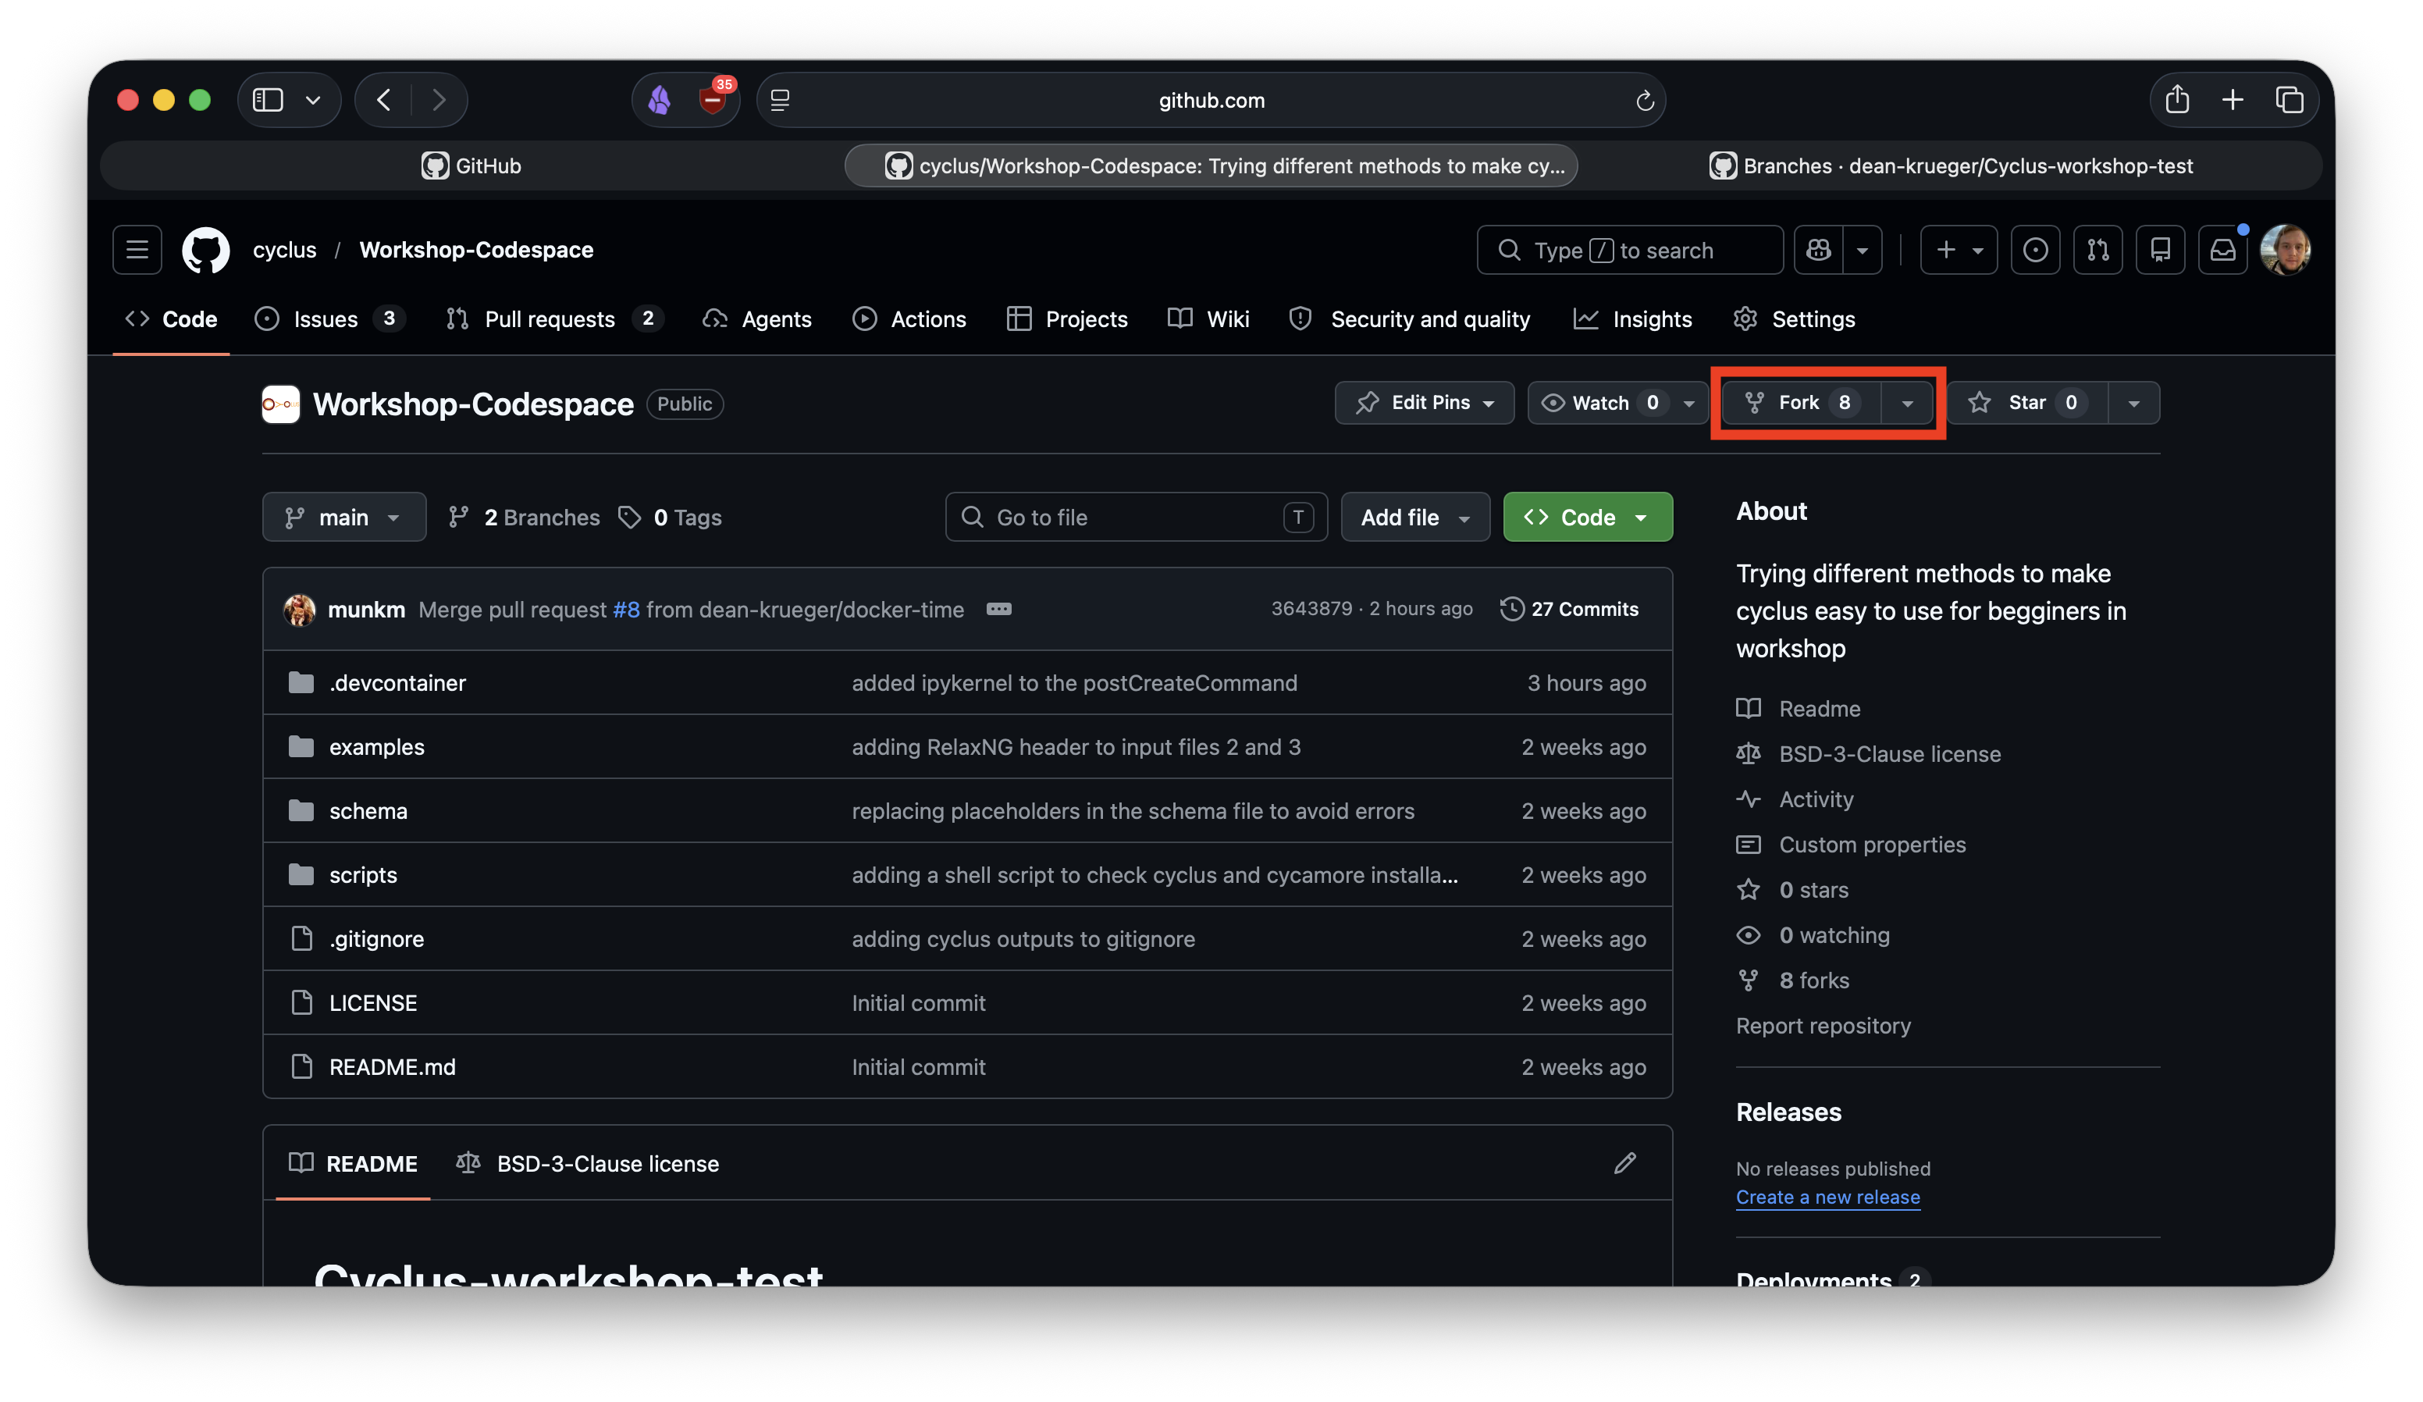
Task: Expand the Star lists dropdown arrow
Action: click(x=2133, y=403)
